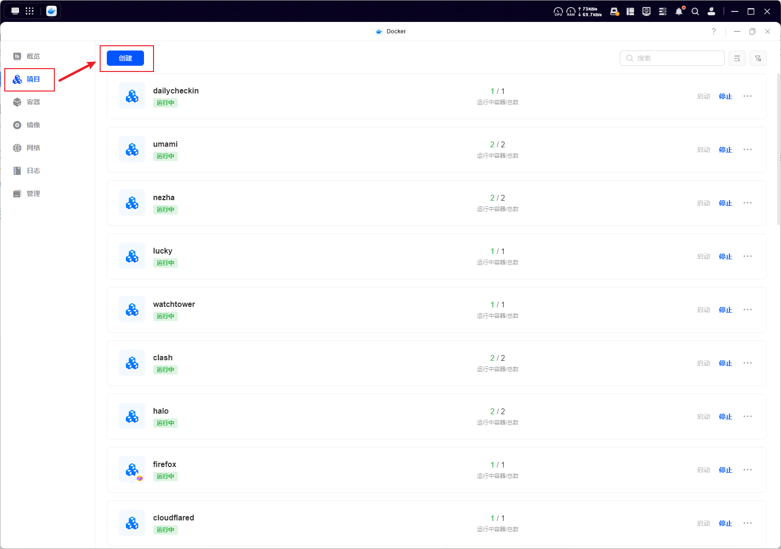Image resolution: width=781 pixels, height=549 pixels.
Task: Click the filter icon at top right
Action: click(758, 58)
